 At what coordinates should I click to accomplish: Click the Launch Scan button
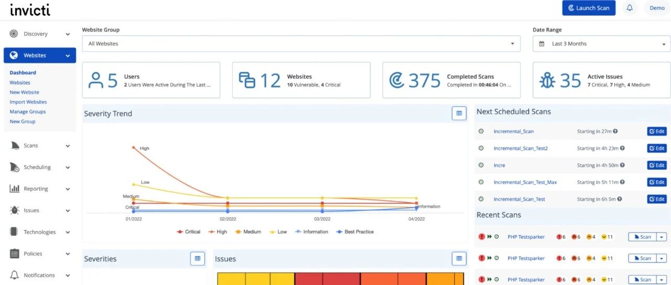click(x=589, y=8)
